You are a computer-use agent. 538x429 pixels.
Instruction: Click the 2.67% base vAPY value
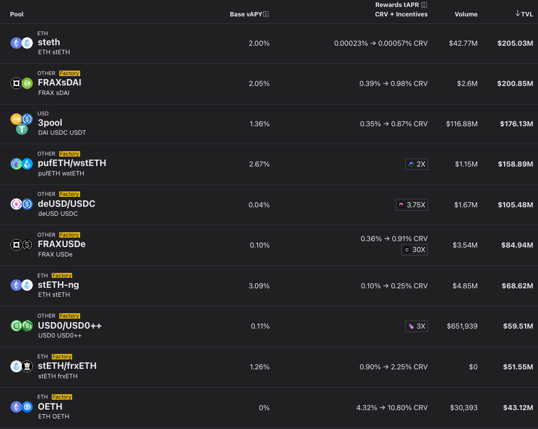pos(259,164)
